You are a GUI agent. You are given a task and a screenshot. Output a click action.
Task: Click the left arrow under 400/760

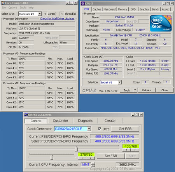pos(126,150)
